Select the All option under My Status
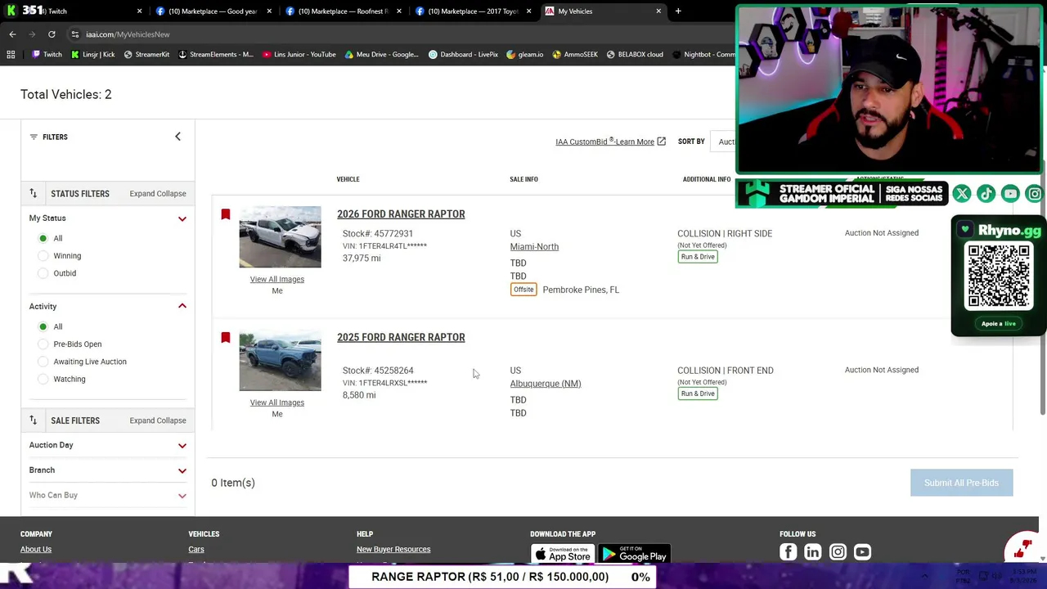 click(x=43, y=238)
